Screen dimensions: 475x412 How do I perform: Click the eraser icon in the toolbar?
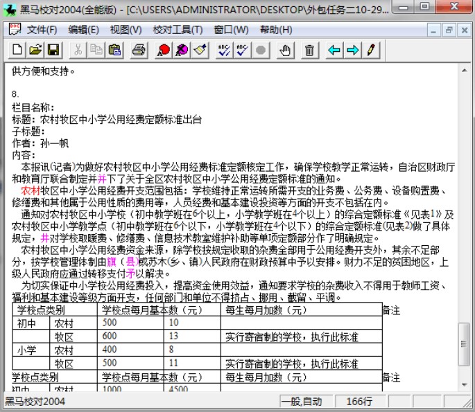[200, 50]
